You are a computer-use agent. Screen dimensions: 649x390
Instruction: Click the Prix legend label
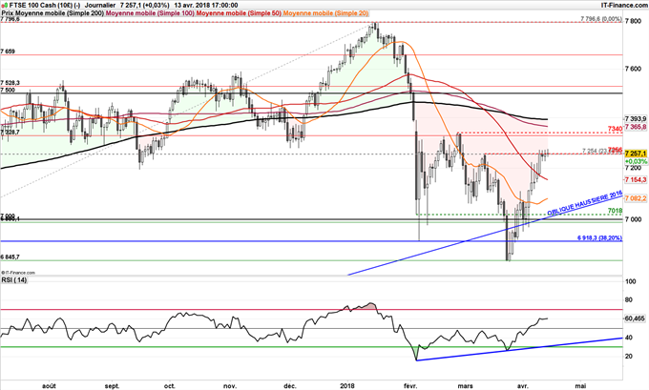point(8,13)
